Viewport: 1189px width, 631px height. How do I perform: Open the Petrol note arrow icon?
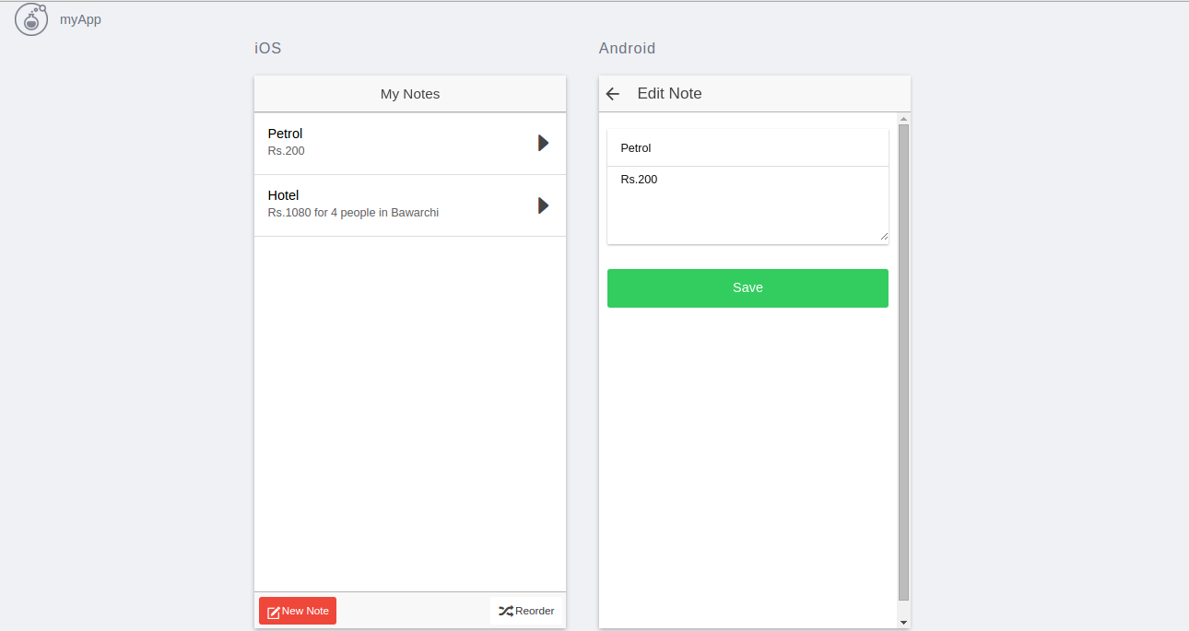point(544,143)
